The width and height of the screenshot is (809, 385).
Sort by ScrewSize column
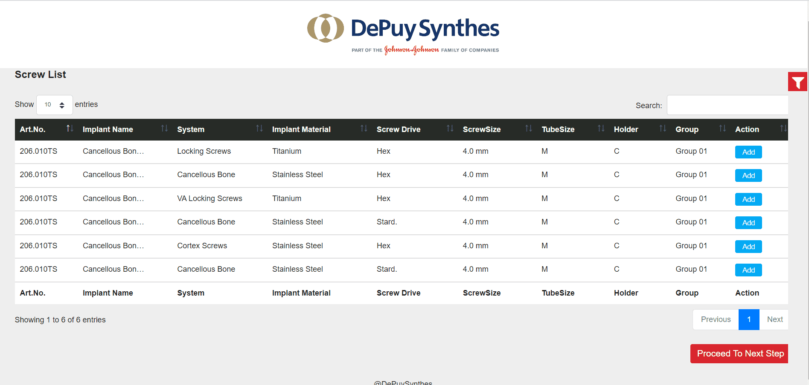point(497,129)
